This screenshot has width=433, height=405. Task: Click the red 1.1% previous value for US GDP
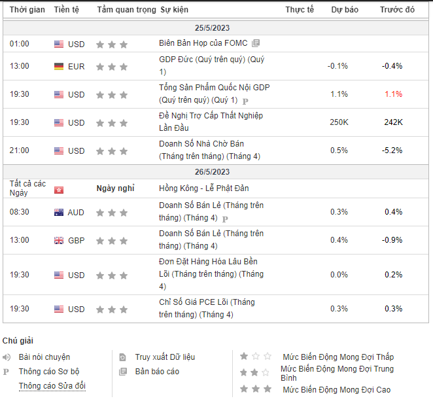pyautogui.click(x=393, y=94)
